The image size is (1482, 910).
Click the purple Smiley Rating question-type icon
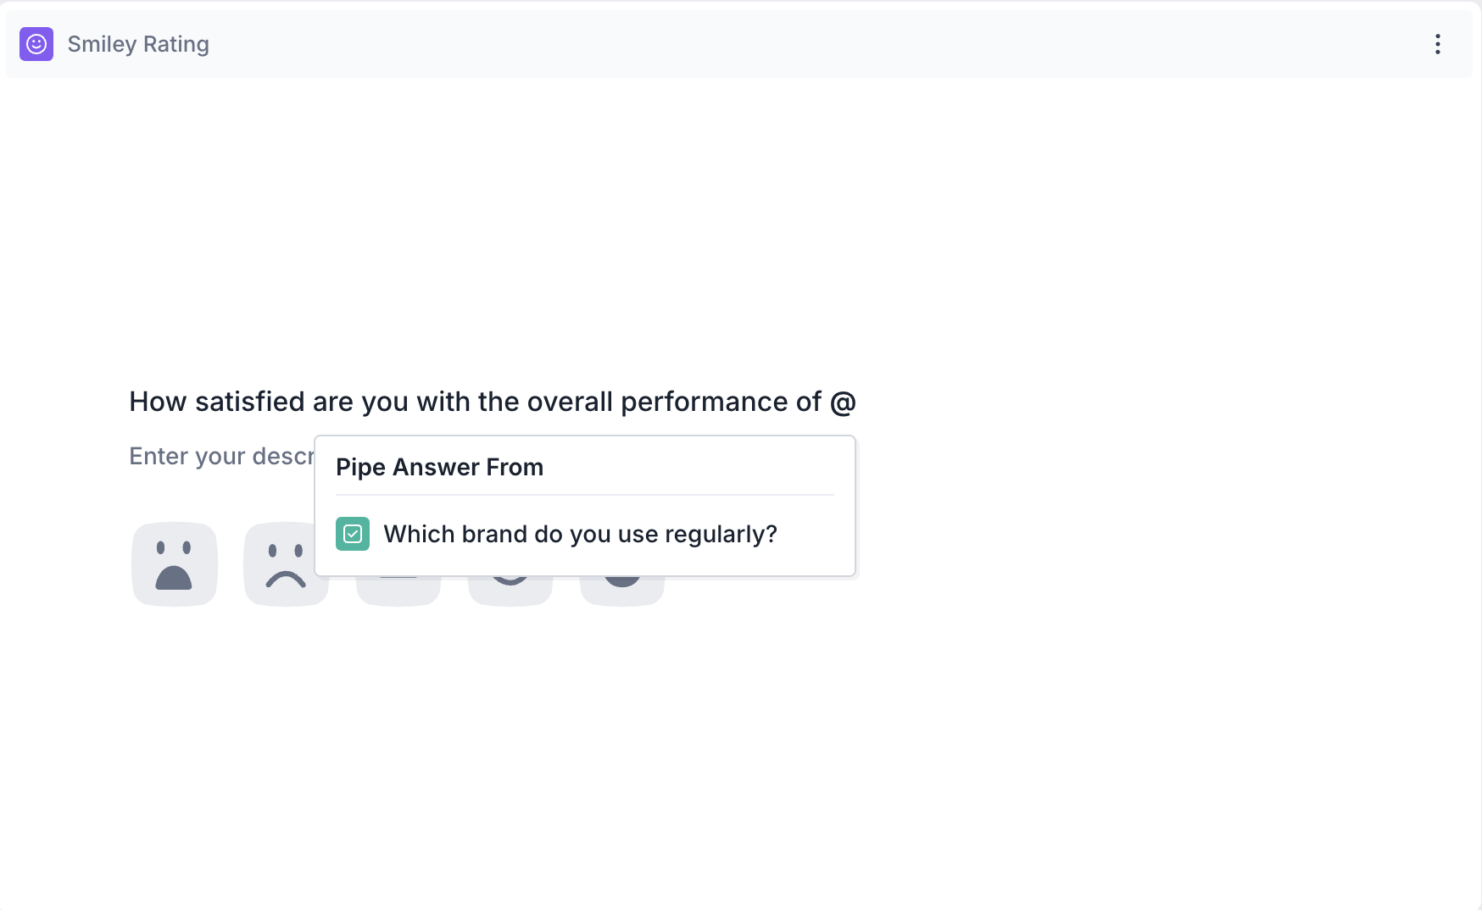point(36,44)
